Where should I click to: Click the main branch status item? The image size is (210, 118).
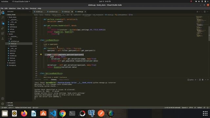[x=4, y=108]
